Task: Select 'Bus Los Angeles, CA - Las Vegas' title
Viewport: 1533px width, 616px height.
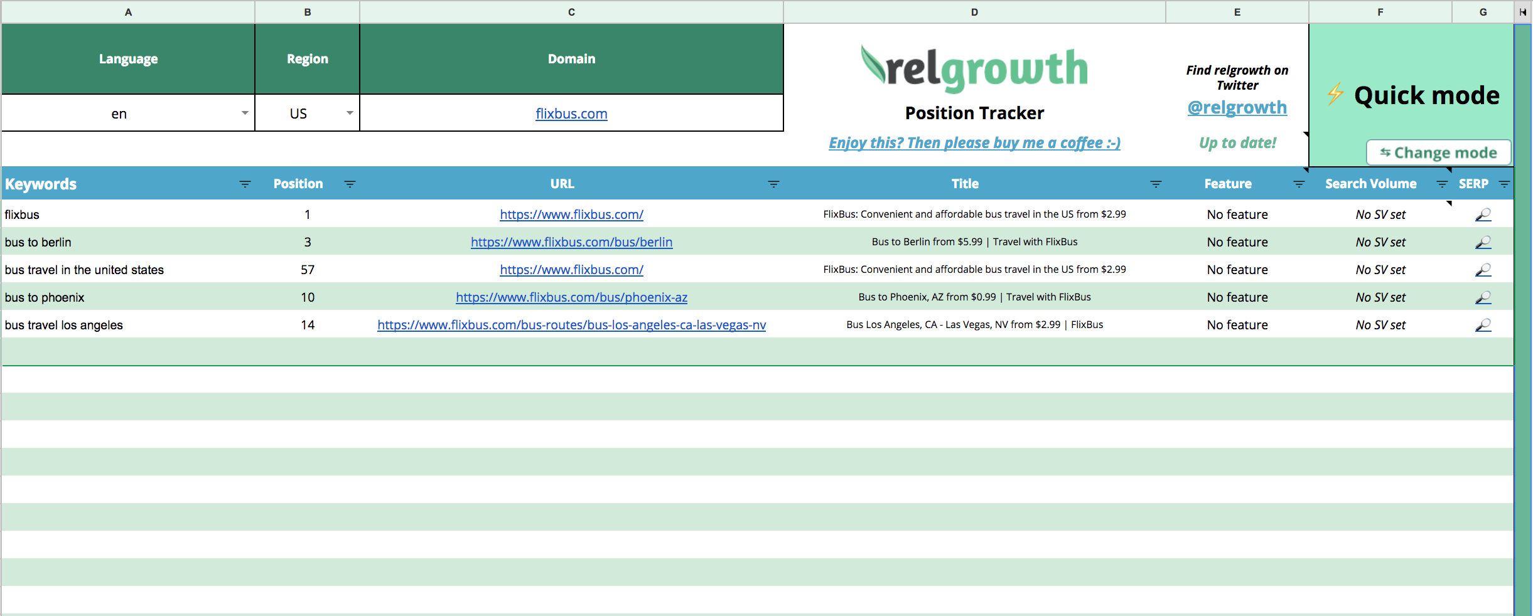Action: [974, 325]
